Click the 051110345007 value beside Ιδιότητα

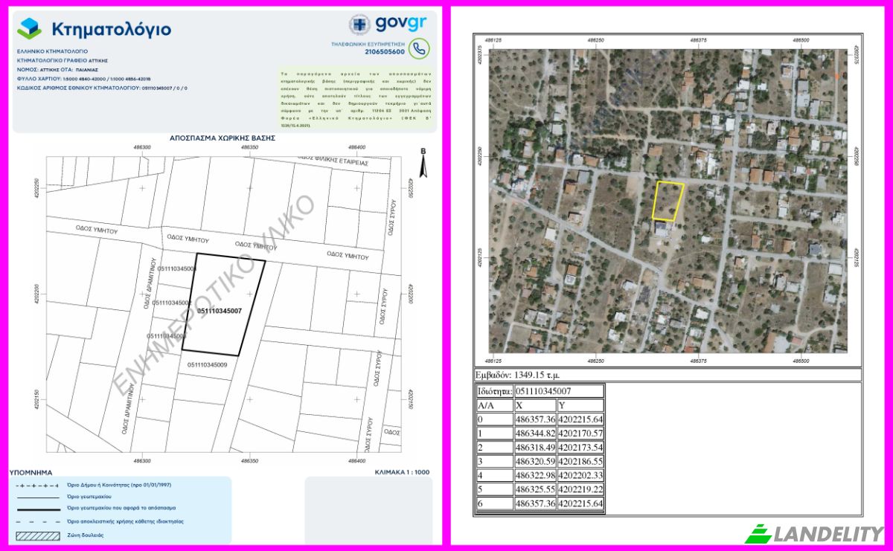point(558,391)
